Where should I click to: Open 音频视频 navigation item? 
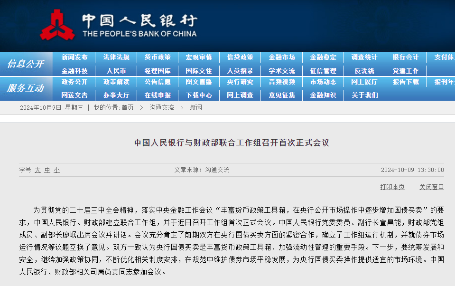[x=282, y=82]
